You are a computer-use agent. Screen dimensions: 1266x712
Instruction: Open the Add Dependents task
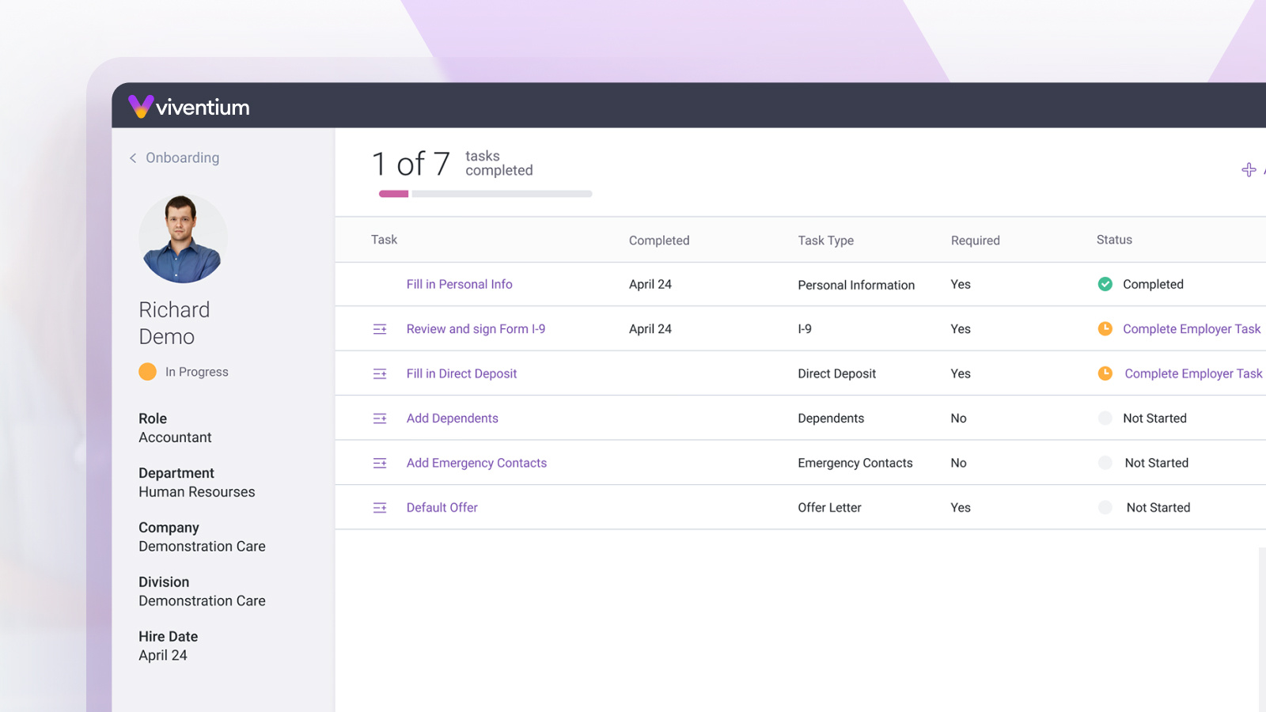[452, 418]
